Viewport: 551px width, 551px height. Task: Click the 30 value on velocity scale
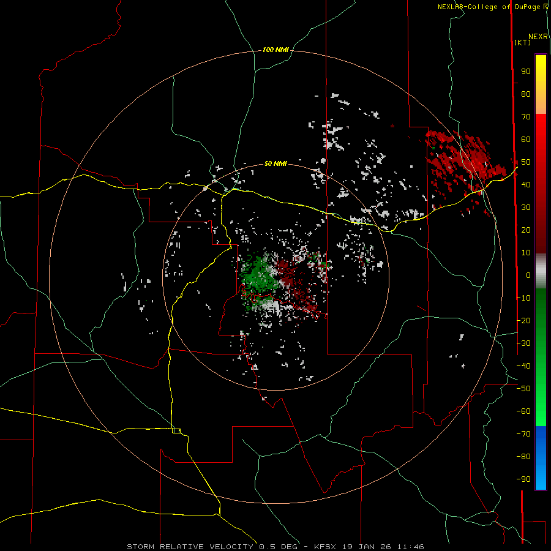pyautogui.click(x=526, y=208)
